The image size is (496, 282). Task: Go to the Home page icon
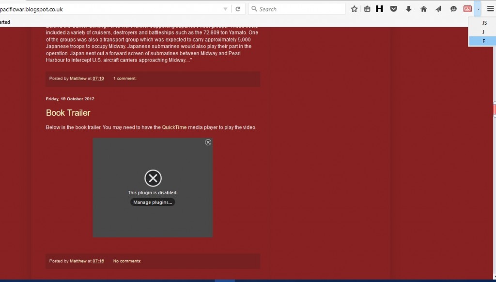[423, 9]
